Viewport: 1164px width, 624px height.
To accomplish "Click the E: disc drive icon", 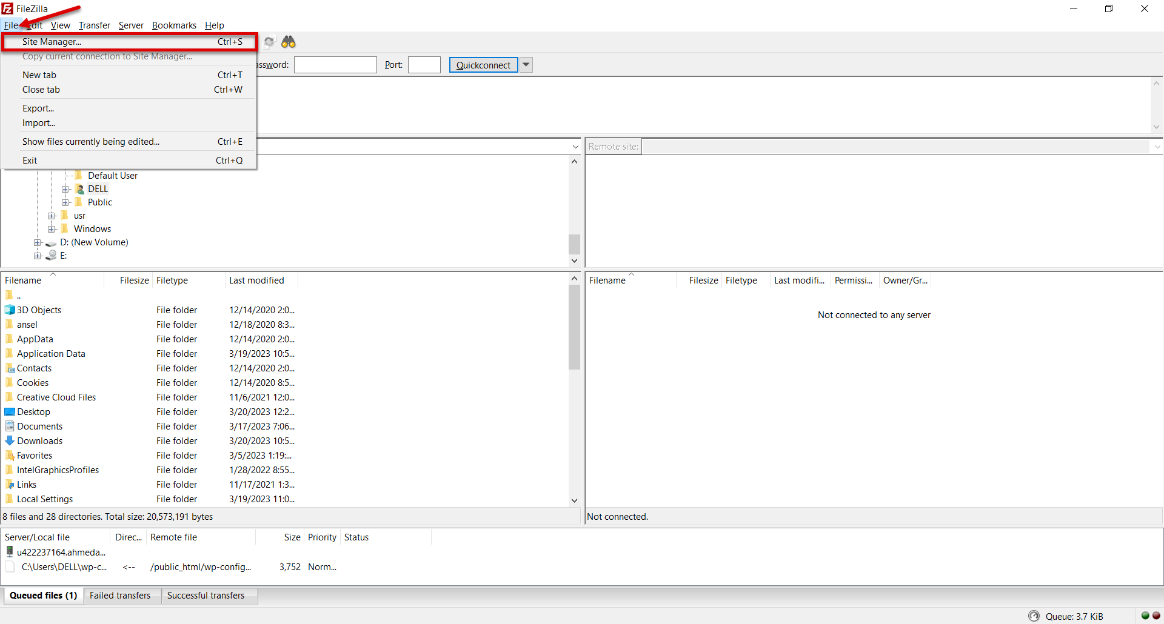I will 52,256.
